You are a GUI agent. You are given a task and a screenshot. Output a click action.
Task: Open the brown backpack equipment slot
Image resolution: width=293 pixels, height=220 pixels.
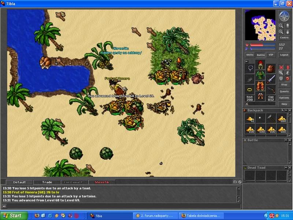pyautogui.click(x=271, y=69)
